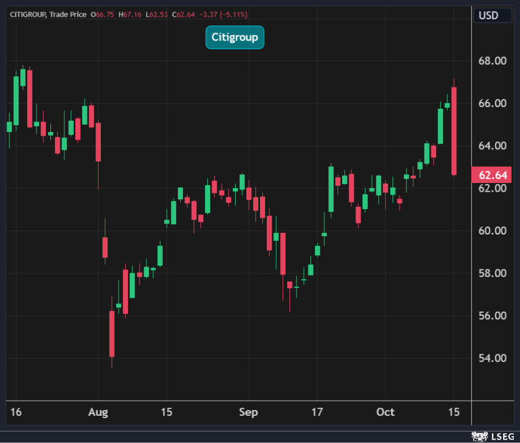Click 60.00 on the price axis
The height and width of the screenshot is (443, 520).
492,230
